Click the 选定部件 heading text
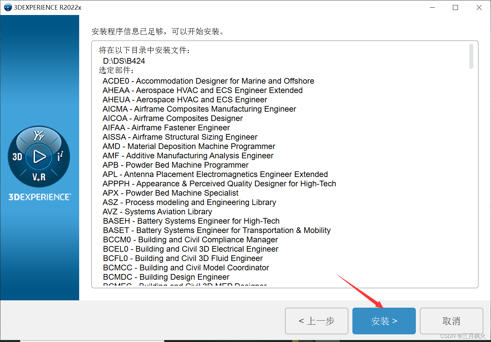 coord(116,70)
